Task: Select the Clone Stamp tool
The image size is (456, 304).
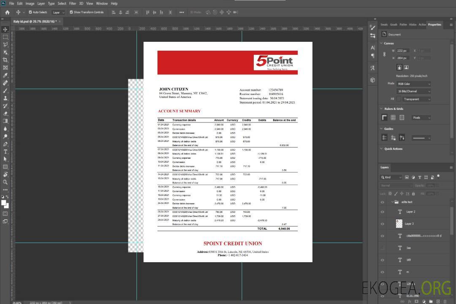Action: click(x=5, y=98)
